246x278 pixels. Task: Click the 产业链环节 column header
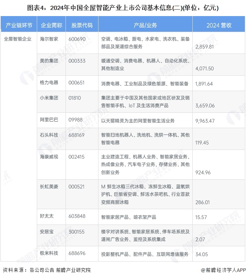pyautogui.click(x=19, y=25)
